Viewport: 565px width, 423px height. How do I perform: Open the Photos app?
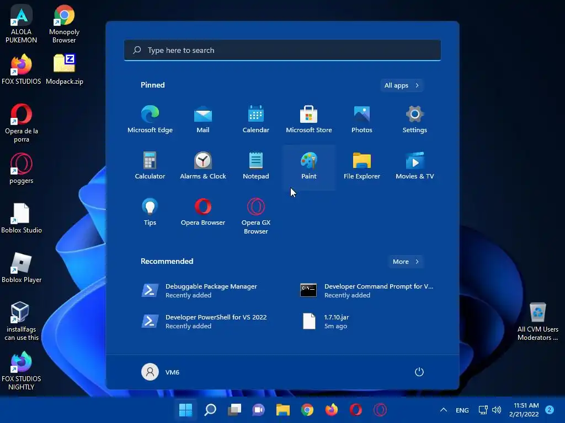click(x=362, y=120)
